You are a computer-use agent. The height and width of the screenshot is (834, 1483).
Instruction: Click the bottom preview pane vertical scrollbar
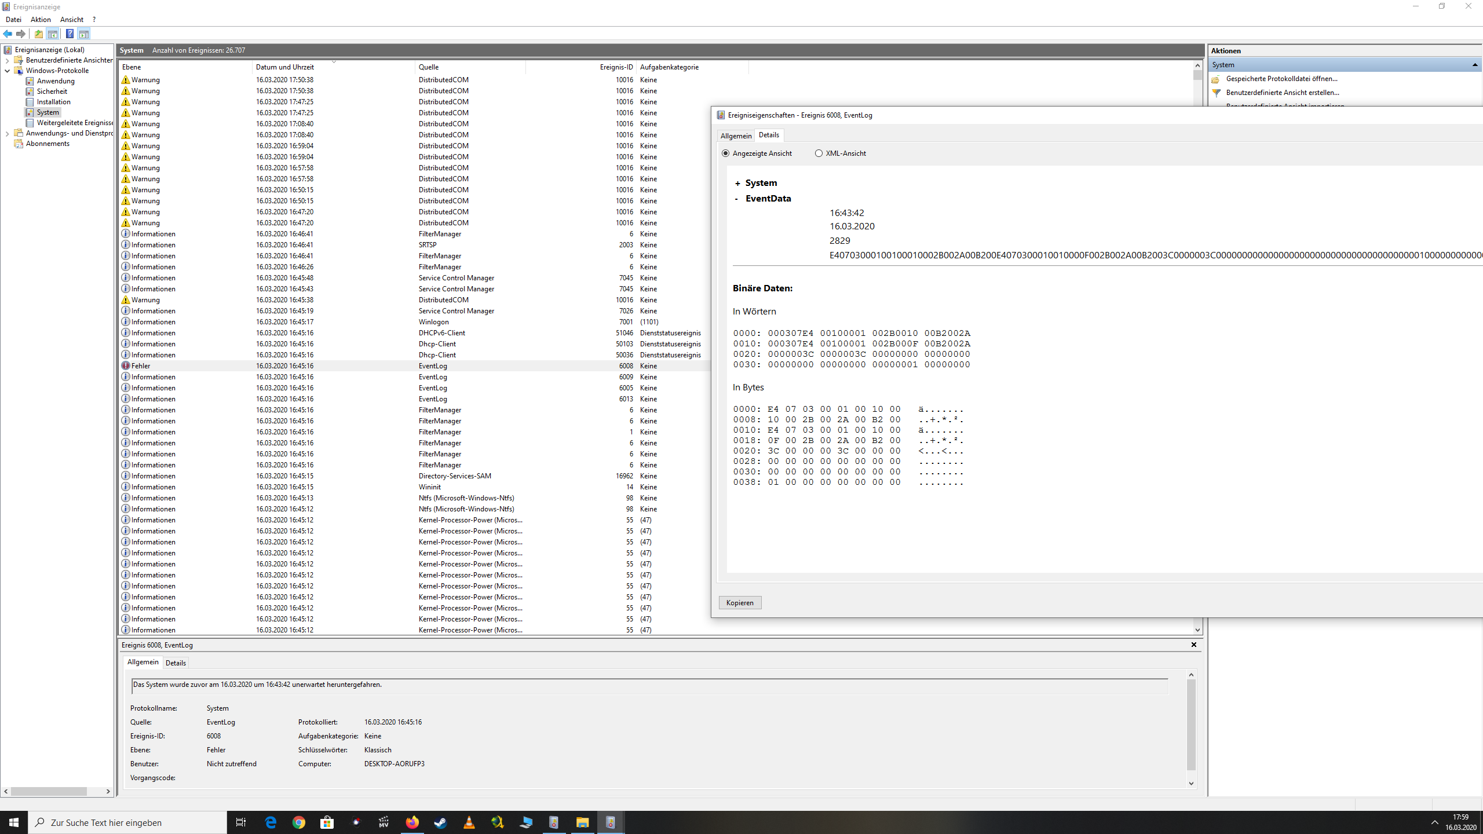point(1191,724)
